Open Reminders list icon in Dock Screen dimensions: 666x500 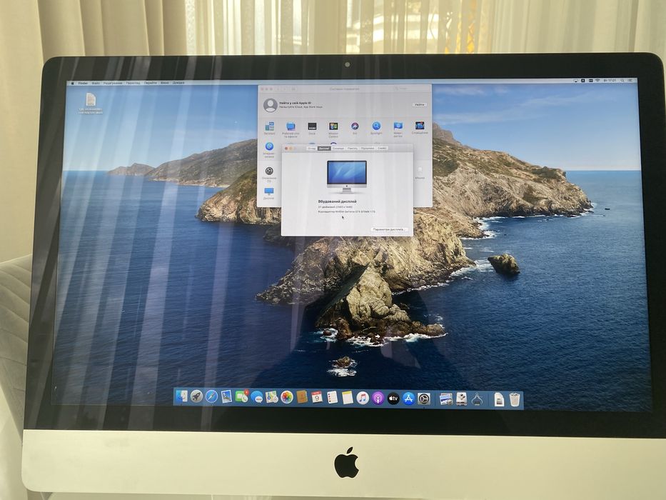(x=332, y=398)
